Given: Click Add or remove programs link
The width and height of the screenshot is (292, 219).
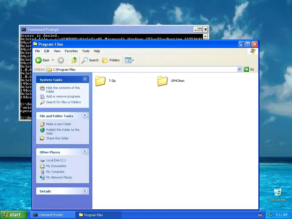Looking at the screenshot, I should click(x=63, y=96).
